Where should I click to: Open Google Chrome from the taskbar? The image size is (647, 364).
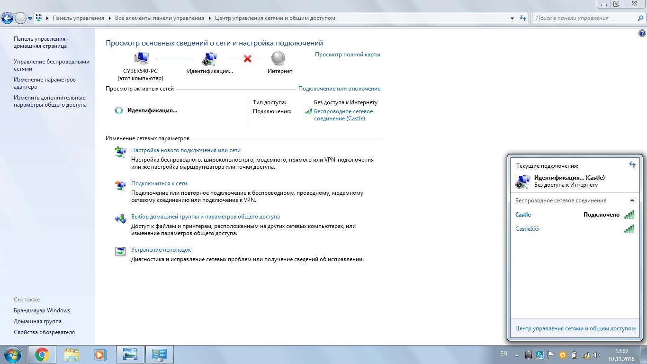(42, 355)
